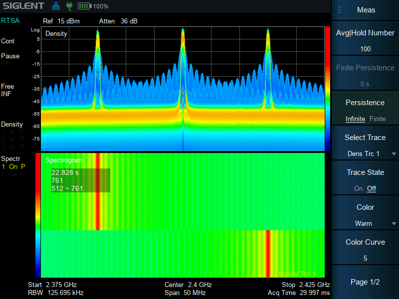This screenshot has width=399, height=299.
Task: Expand the Select Trace dropdown arrow
Action: tap(394, 154)
